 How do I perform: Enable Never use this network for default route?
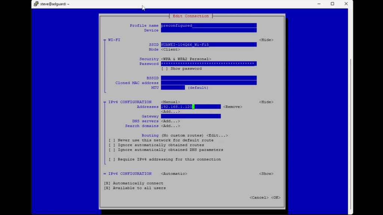112,140
